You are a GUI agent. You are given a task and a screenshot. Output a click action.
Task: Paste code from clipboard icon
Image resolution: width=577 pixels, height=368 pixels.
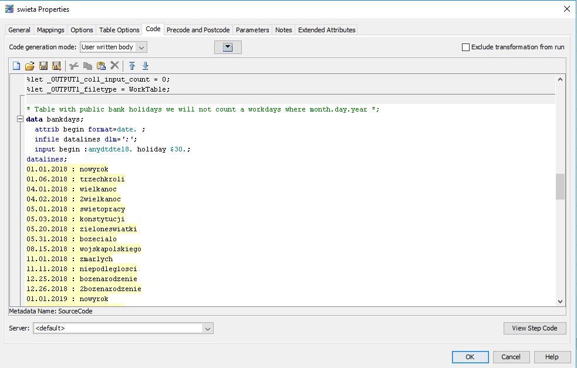point(101,66)
